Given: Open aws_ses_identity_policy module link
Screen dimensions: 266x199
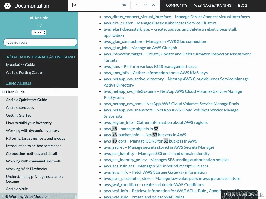Looking at the screenshot, I should click(x=167, y=160).
